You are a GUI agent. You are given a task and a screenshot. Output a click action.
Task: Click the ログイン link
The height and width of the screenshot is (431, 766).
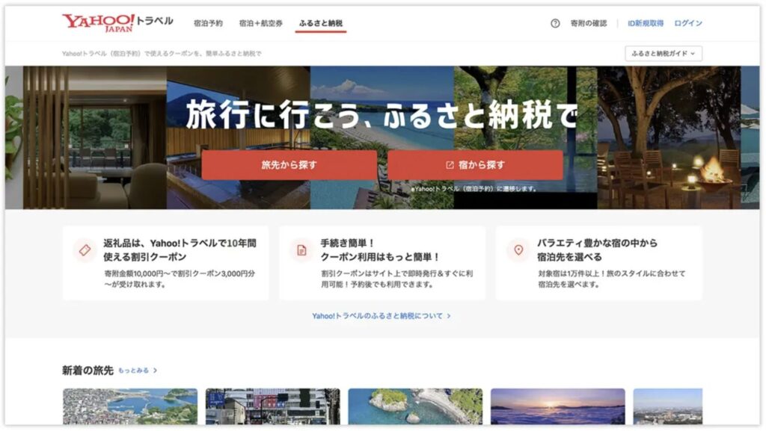tap(687, 23)
